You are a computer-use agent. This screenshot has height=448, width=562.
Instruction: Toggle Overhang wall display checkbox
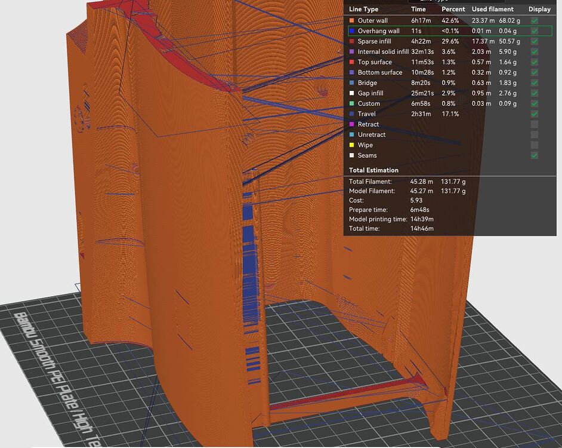(534, 31)
